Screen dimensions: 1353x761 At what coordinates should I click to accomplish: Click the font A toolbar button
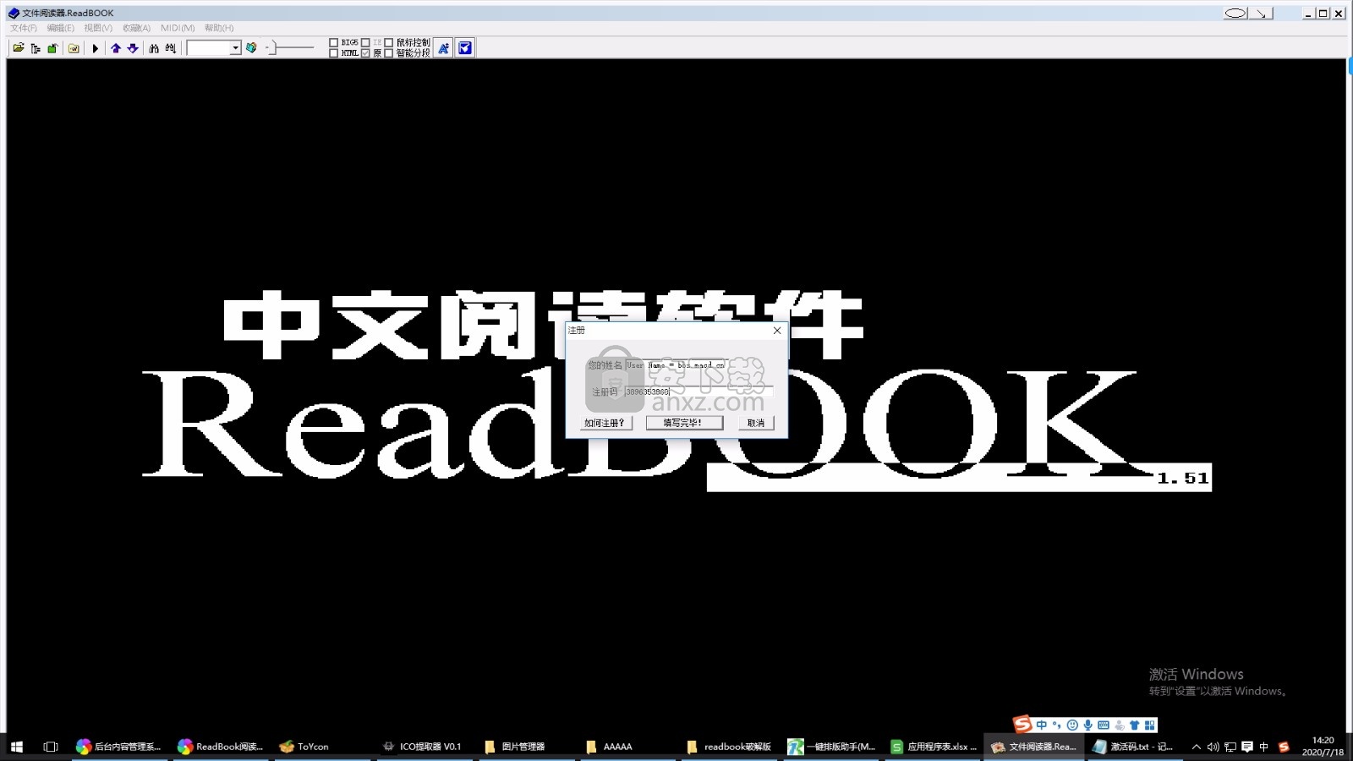click(443, 48)
